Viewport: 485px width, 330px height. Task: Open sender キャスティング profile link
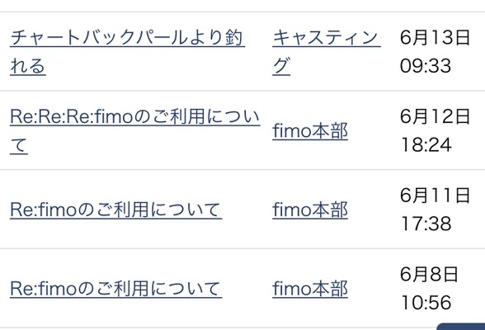pos(327,52)
